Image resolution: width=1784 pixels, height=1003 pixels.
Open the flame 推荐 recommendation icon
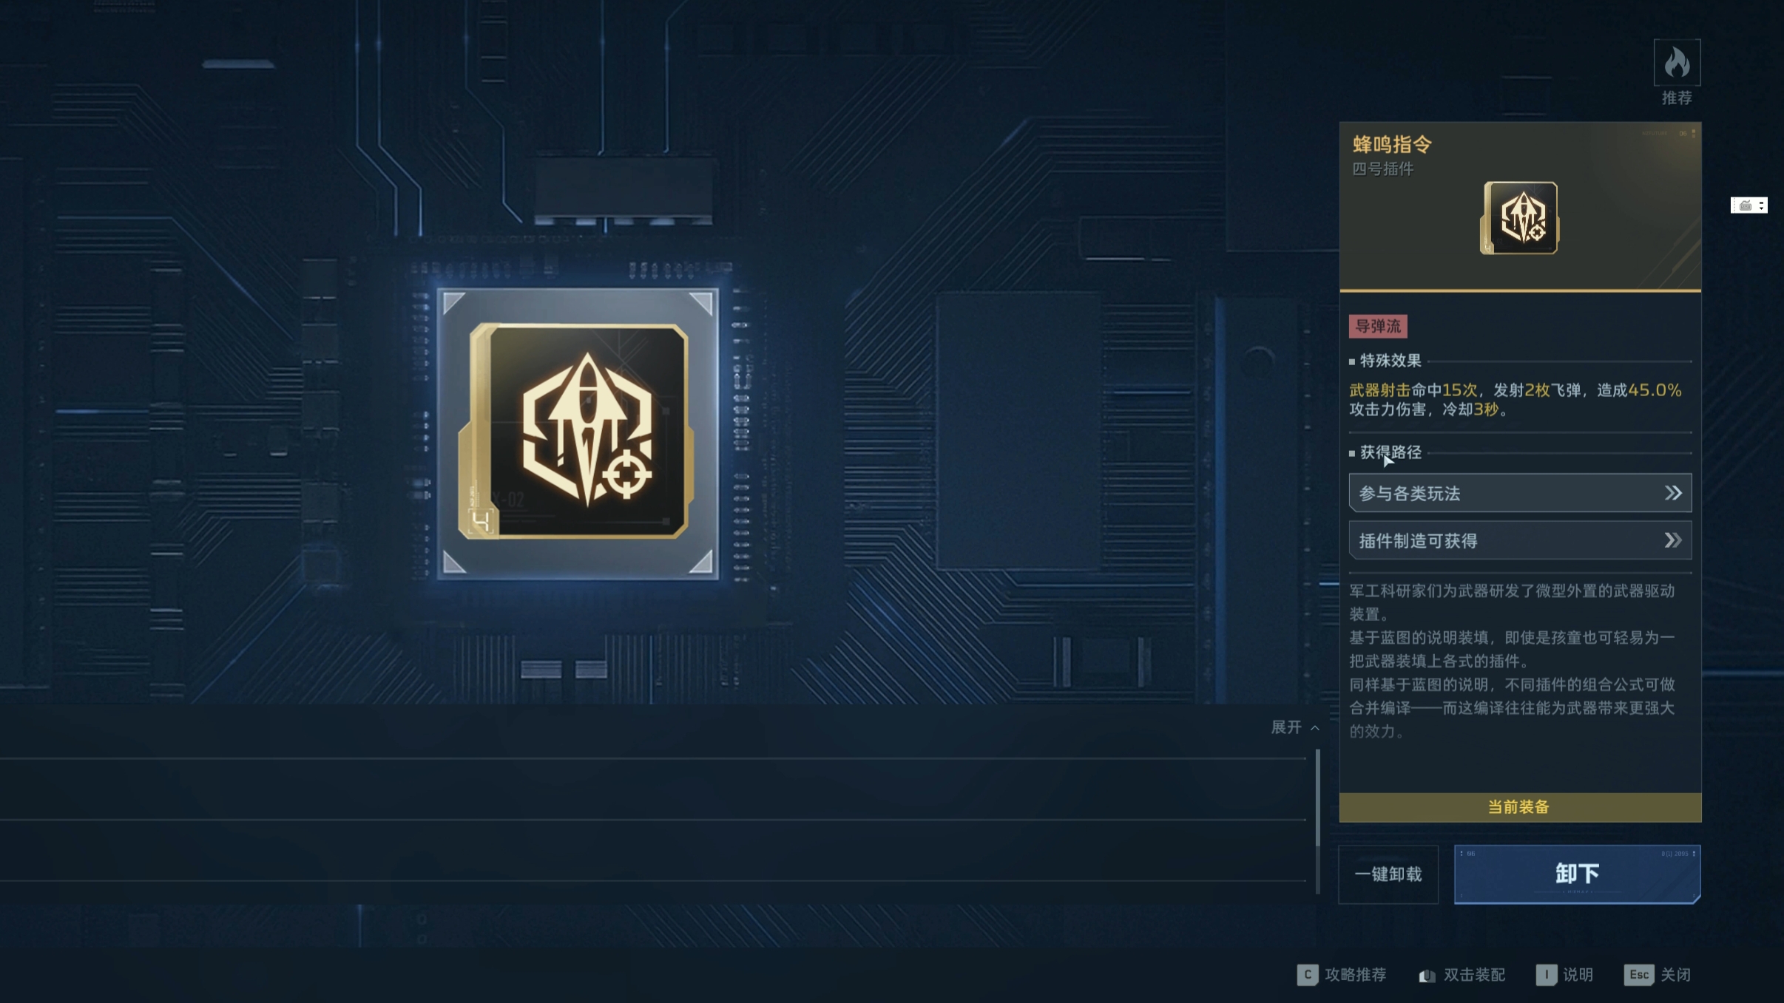click(x=1677, y=63)
